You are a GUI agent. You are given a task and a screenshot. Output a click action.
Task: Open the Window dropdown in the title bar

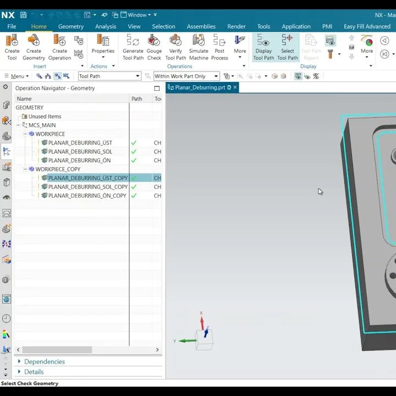[139, 15]
